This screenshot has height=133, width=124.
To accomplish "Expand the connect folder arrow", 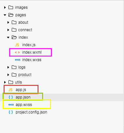I will pyautogui.click(x=8, y=30).
